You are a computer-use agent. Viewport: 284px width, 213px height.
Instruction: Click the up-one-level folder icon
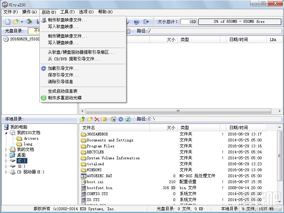click(83, 118)
